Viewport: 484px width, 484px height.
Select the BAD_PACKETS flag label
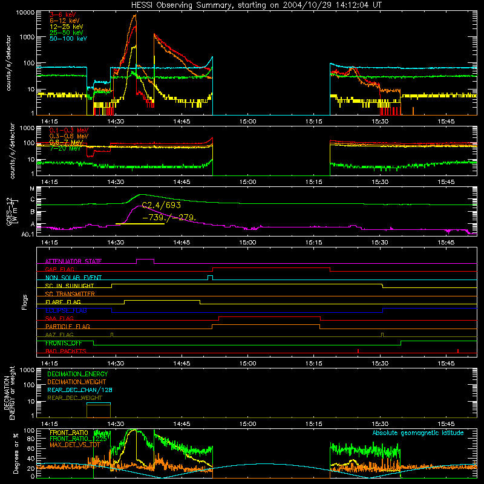66,351
